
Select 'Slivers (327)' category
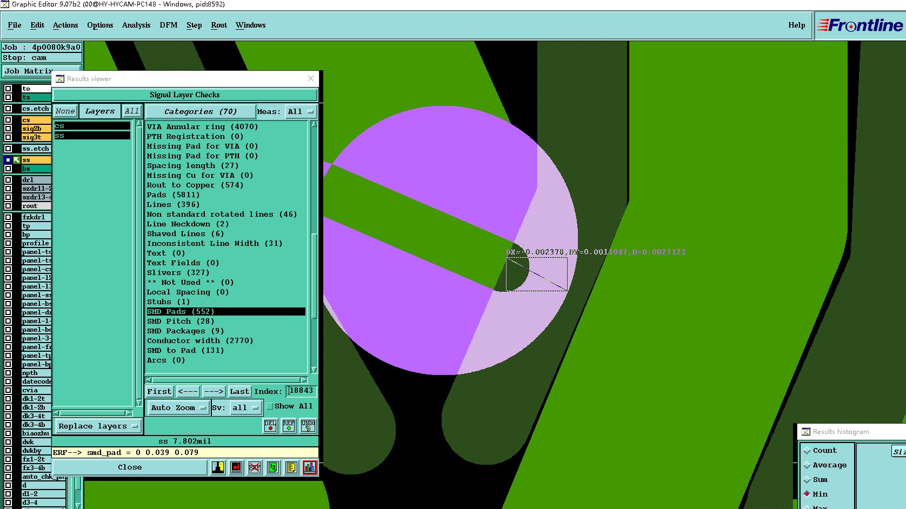[178, 273]
